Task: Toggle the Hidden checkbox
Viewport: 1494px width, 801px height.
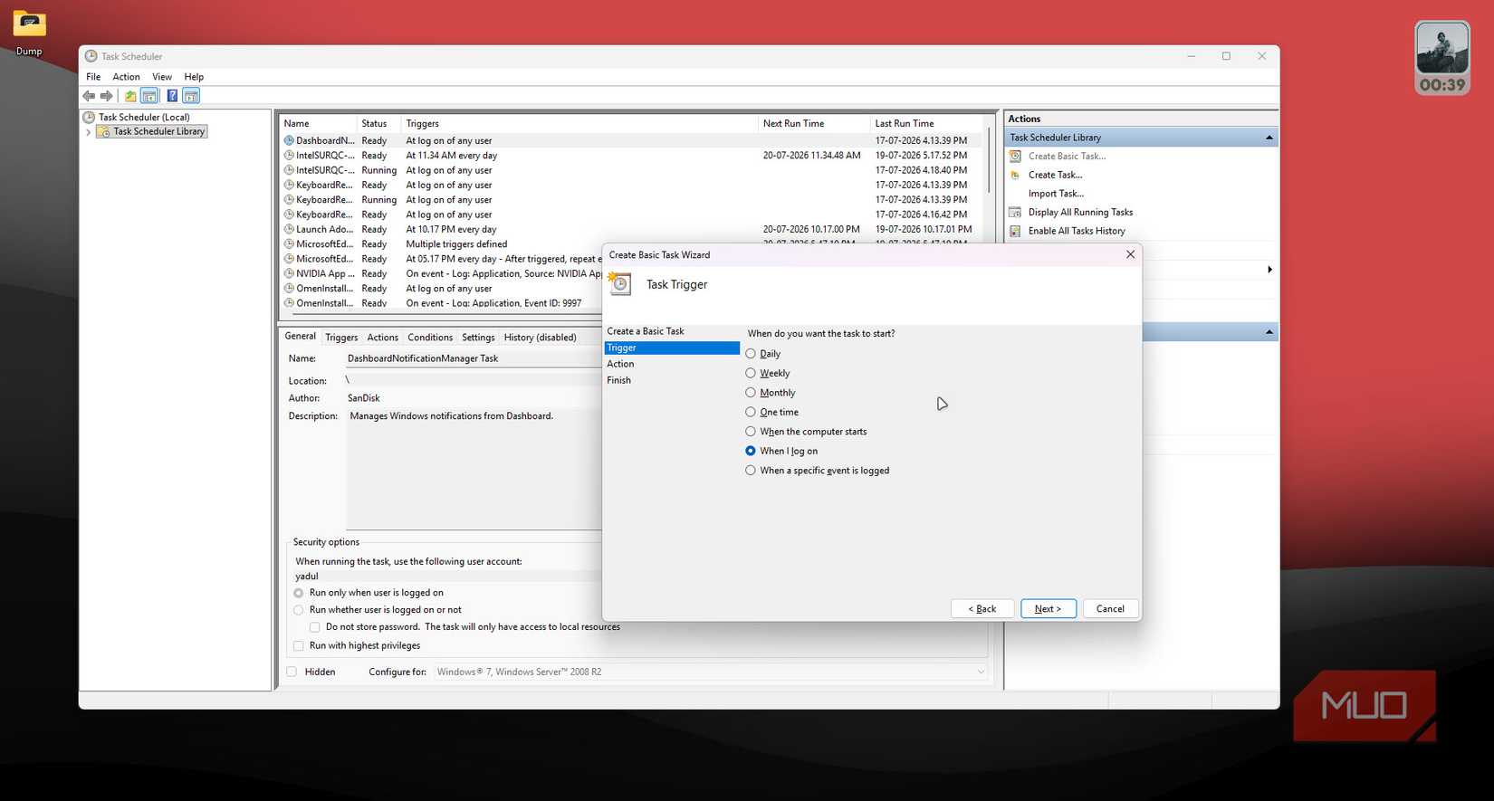Action: tap(292, 672)
